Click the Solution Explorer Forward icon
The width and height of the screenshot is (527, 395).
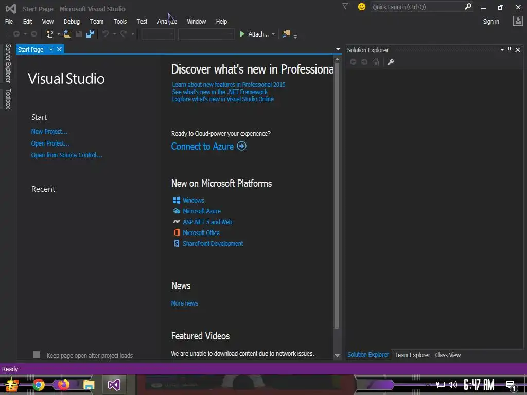click(364, 62)
